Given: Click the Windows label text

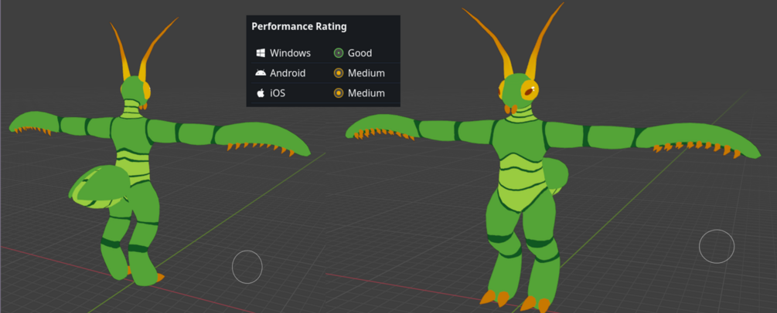Looking at the screenshot, I should click(x=291, y=53).
